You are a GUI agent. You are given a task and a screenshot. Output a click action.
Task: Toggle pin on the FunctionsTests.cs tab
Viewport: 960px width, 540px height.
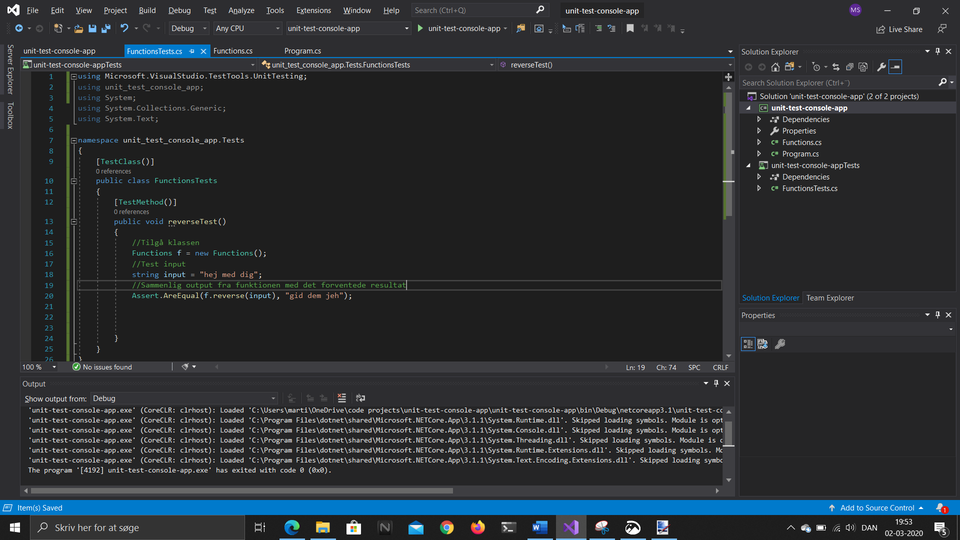(x=191, y=51)
